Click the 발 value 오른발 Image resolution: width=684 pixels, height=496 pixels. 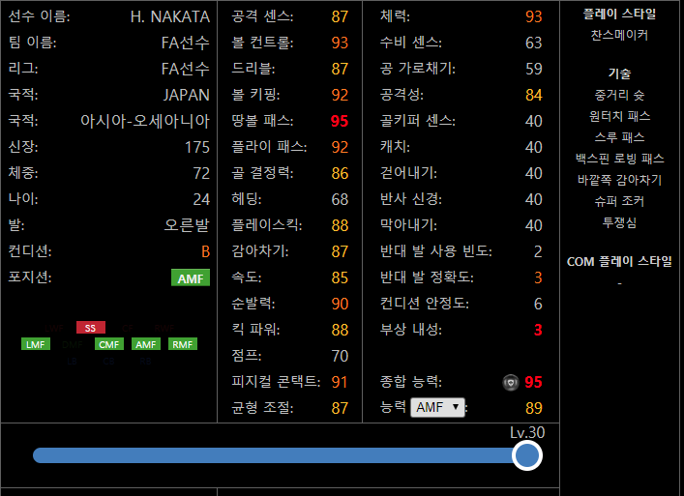click(x=187, y=225)
